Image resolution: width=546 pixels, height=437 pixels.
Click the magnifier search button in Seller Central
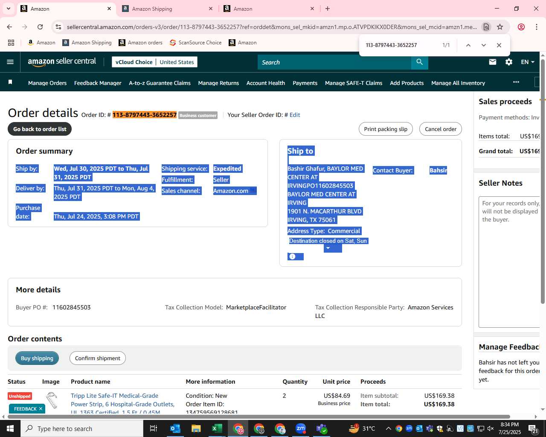(x=420, y=62)
